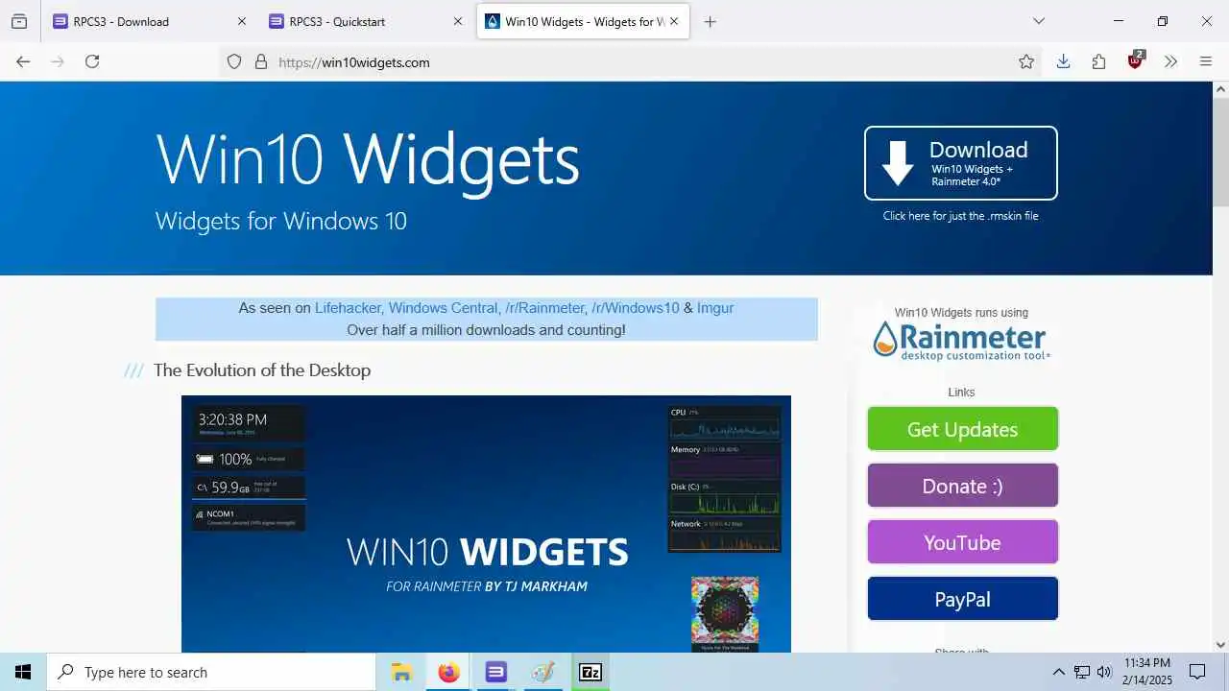This screenshot has height=691, width=1229.
Task: Open network status tray icon
Action: click(1082, 672)
